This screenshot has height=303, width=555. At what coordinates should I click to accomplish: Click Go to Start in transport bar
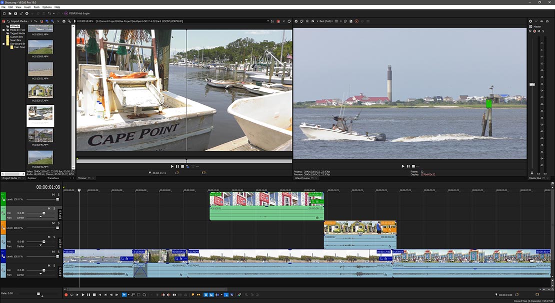pyautogui.click(x=100, y=295)
